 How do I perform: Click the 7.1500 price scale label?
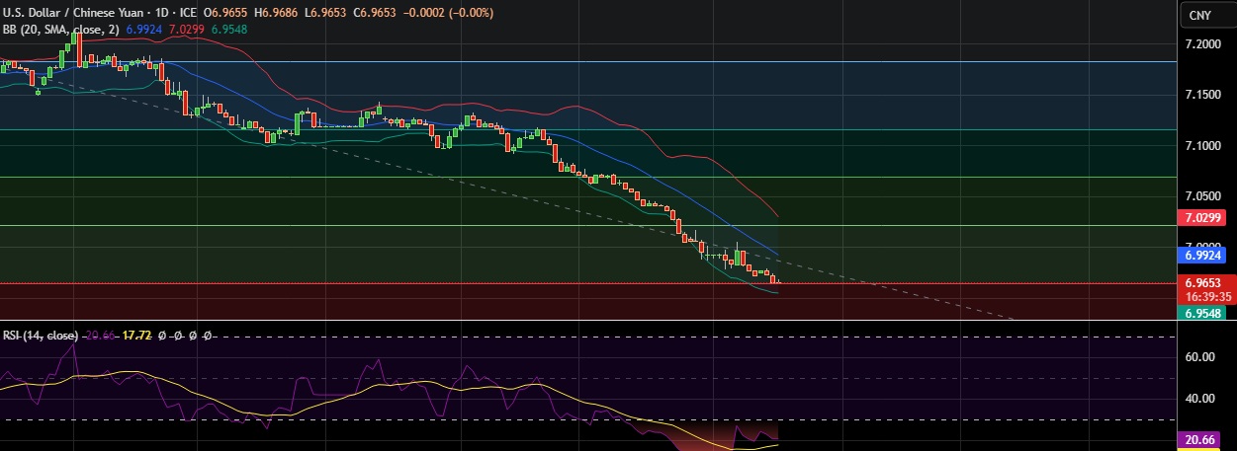point(1204,95)
